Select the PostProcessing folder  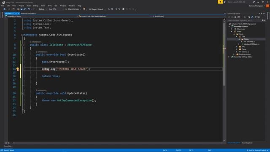pyautogui.click(x=245, y=54)
